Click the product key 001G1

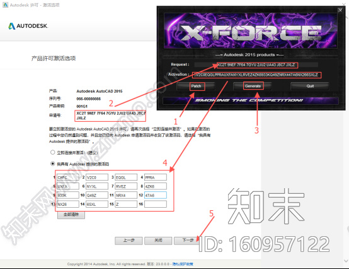(x=82, y=106)
